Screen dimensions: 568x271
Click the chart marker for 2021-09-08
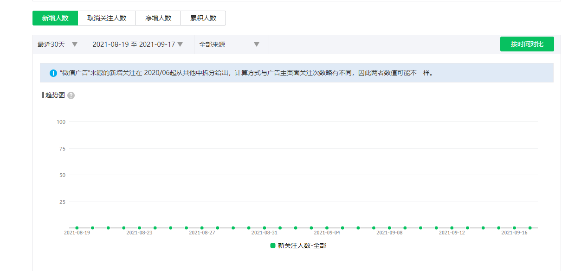389,228
